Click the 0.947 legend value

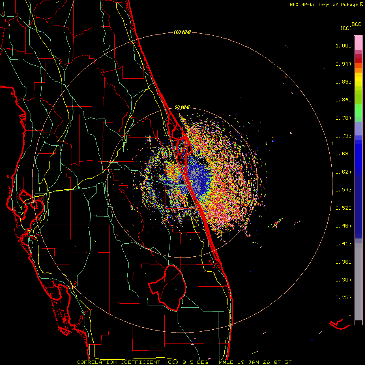point(344,64)
